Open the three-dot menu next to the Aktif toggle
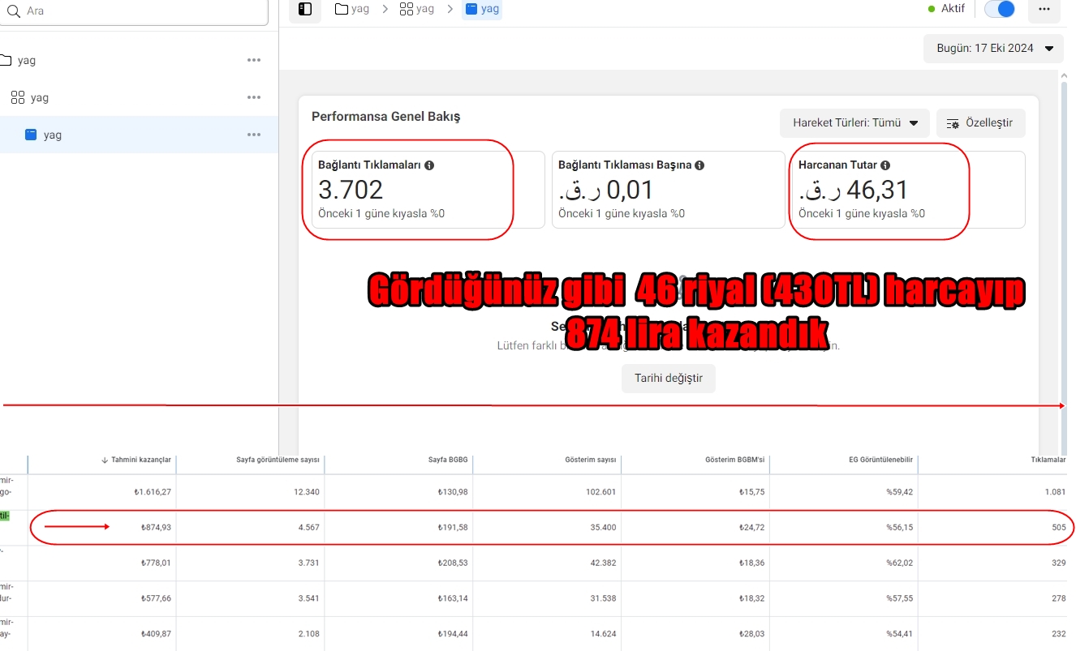 [x=1044, y=9]
